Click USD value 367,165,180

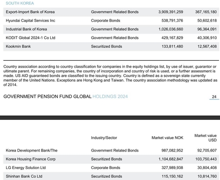coord(206,12)
